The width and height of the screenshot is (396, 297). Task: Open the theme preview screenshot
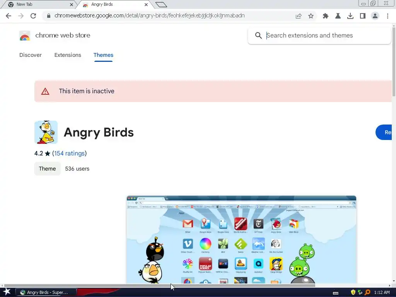click(x=241, y=239)
